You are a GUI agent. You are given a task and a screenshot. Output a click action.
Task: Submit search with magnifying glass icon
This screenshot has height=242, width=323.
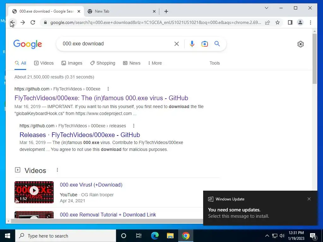click(x=217, y=43)
